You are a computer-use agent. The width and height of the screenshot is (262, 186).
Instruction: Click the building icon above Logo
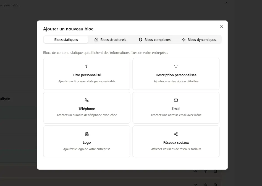click(x=87, y=134)
